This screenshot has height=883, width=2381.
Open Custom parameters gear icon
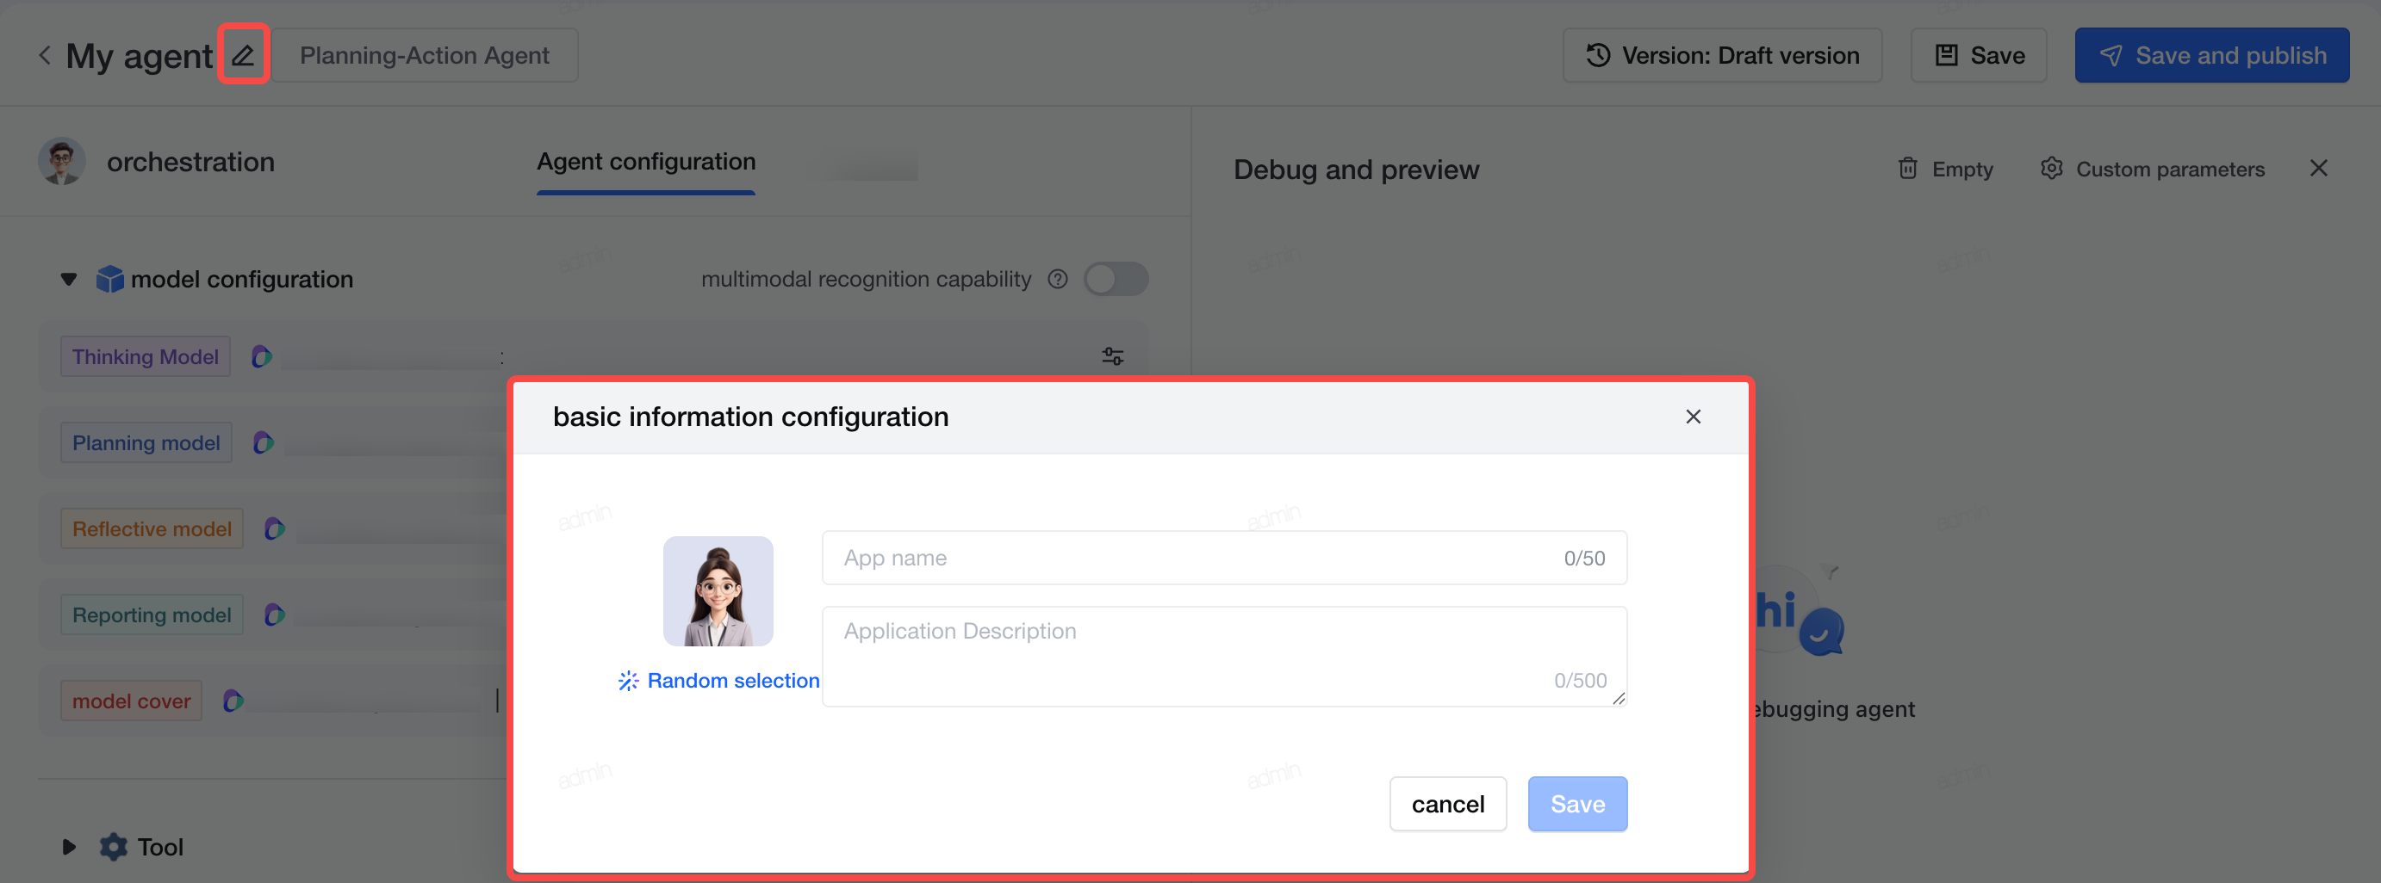[2052, 169]
